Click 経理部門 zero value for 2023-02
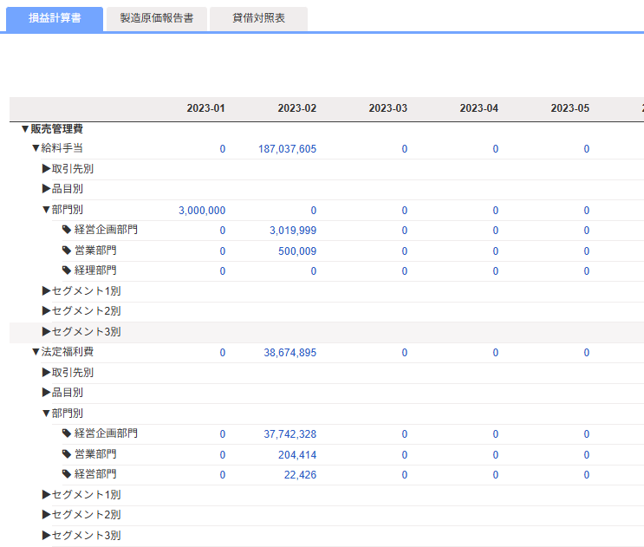This screenshot has height=547, width=644. [314, 271]
